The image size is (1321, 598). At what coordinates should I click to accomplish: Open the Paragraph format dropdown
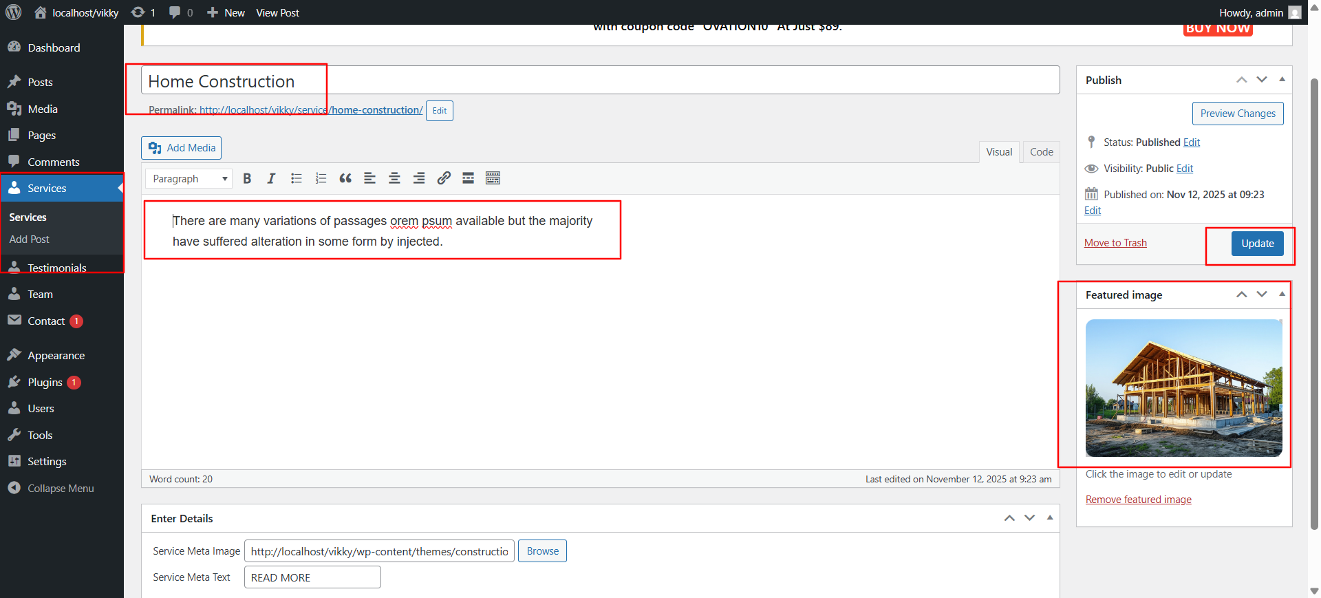(x=189, y=179)
